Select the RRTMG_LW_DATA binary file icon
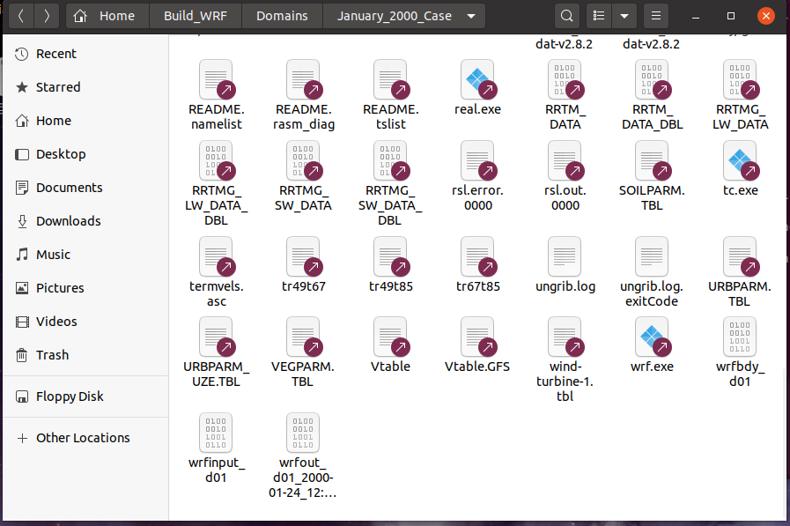The image size is (790, 526). 740,79
